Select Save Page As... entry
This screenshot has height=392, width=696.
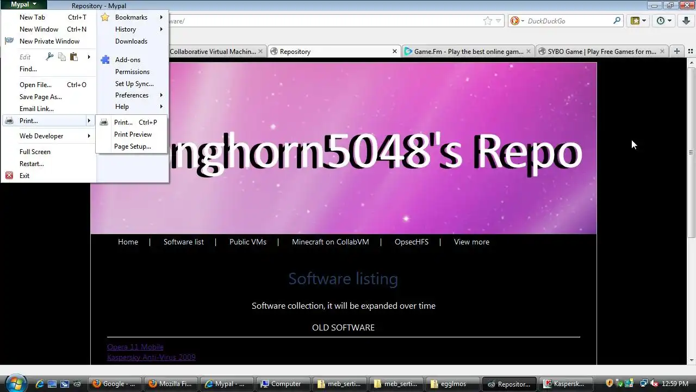(49, 97)
